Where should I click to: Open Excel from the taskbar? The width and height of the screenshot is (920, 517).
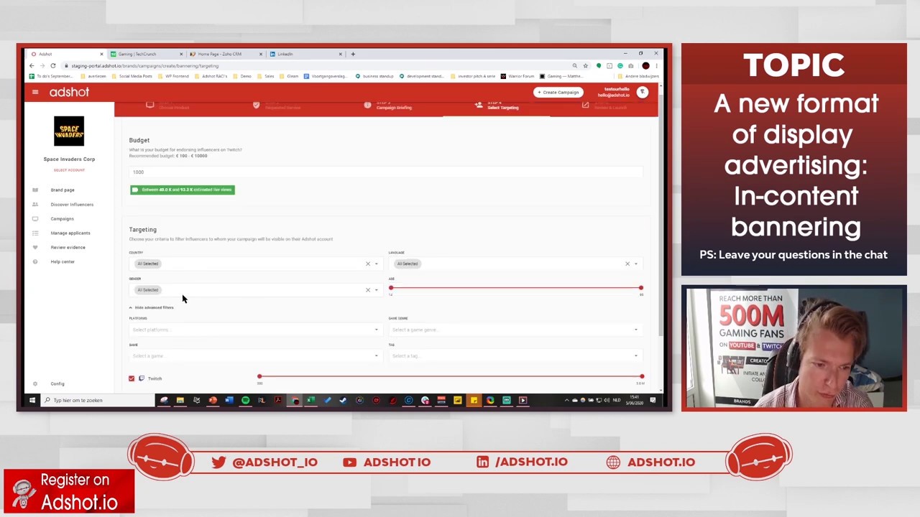(310, 400)
